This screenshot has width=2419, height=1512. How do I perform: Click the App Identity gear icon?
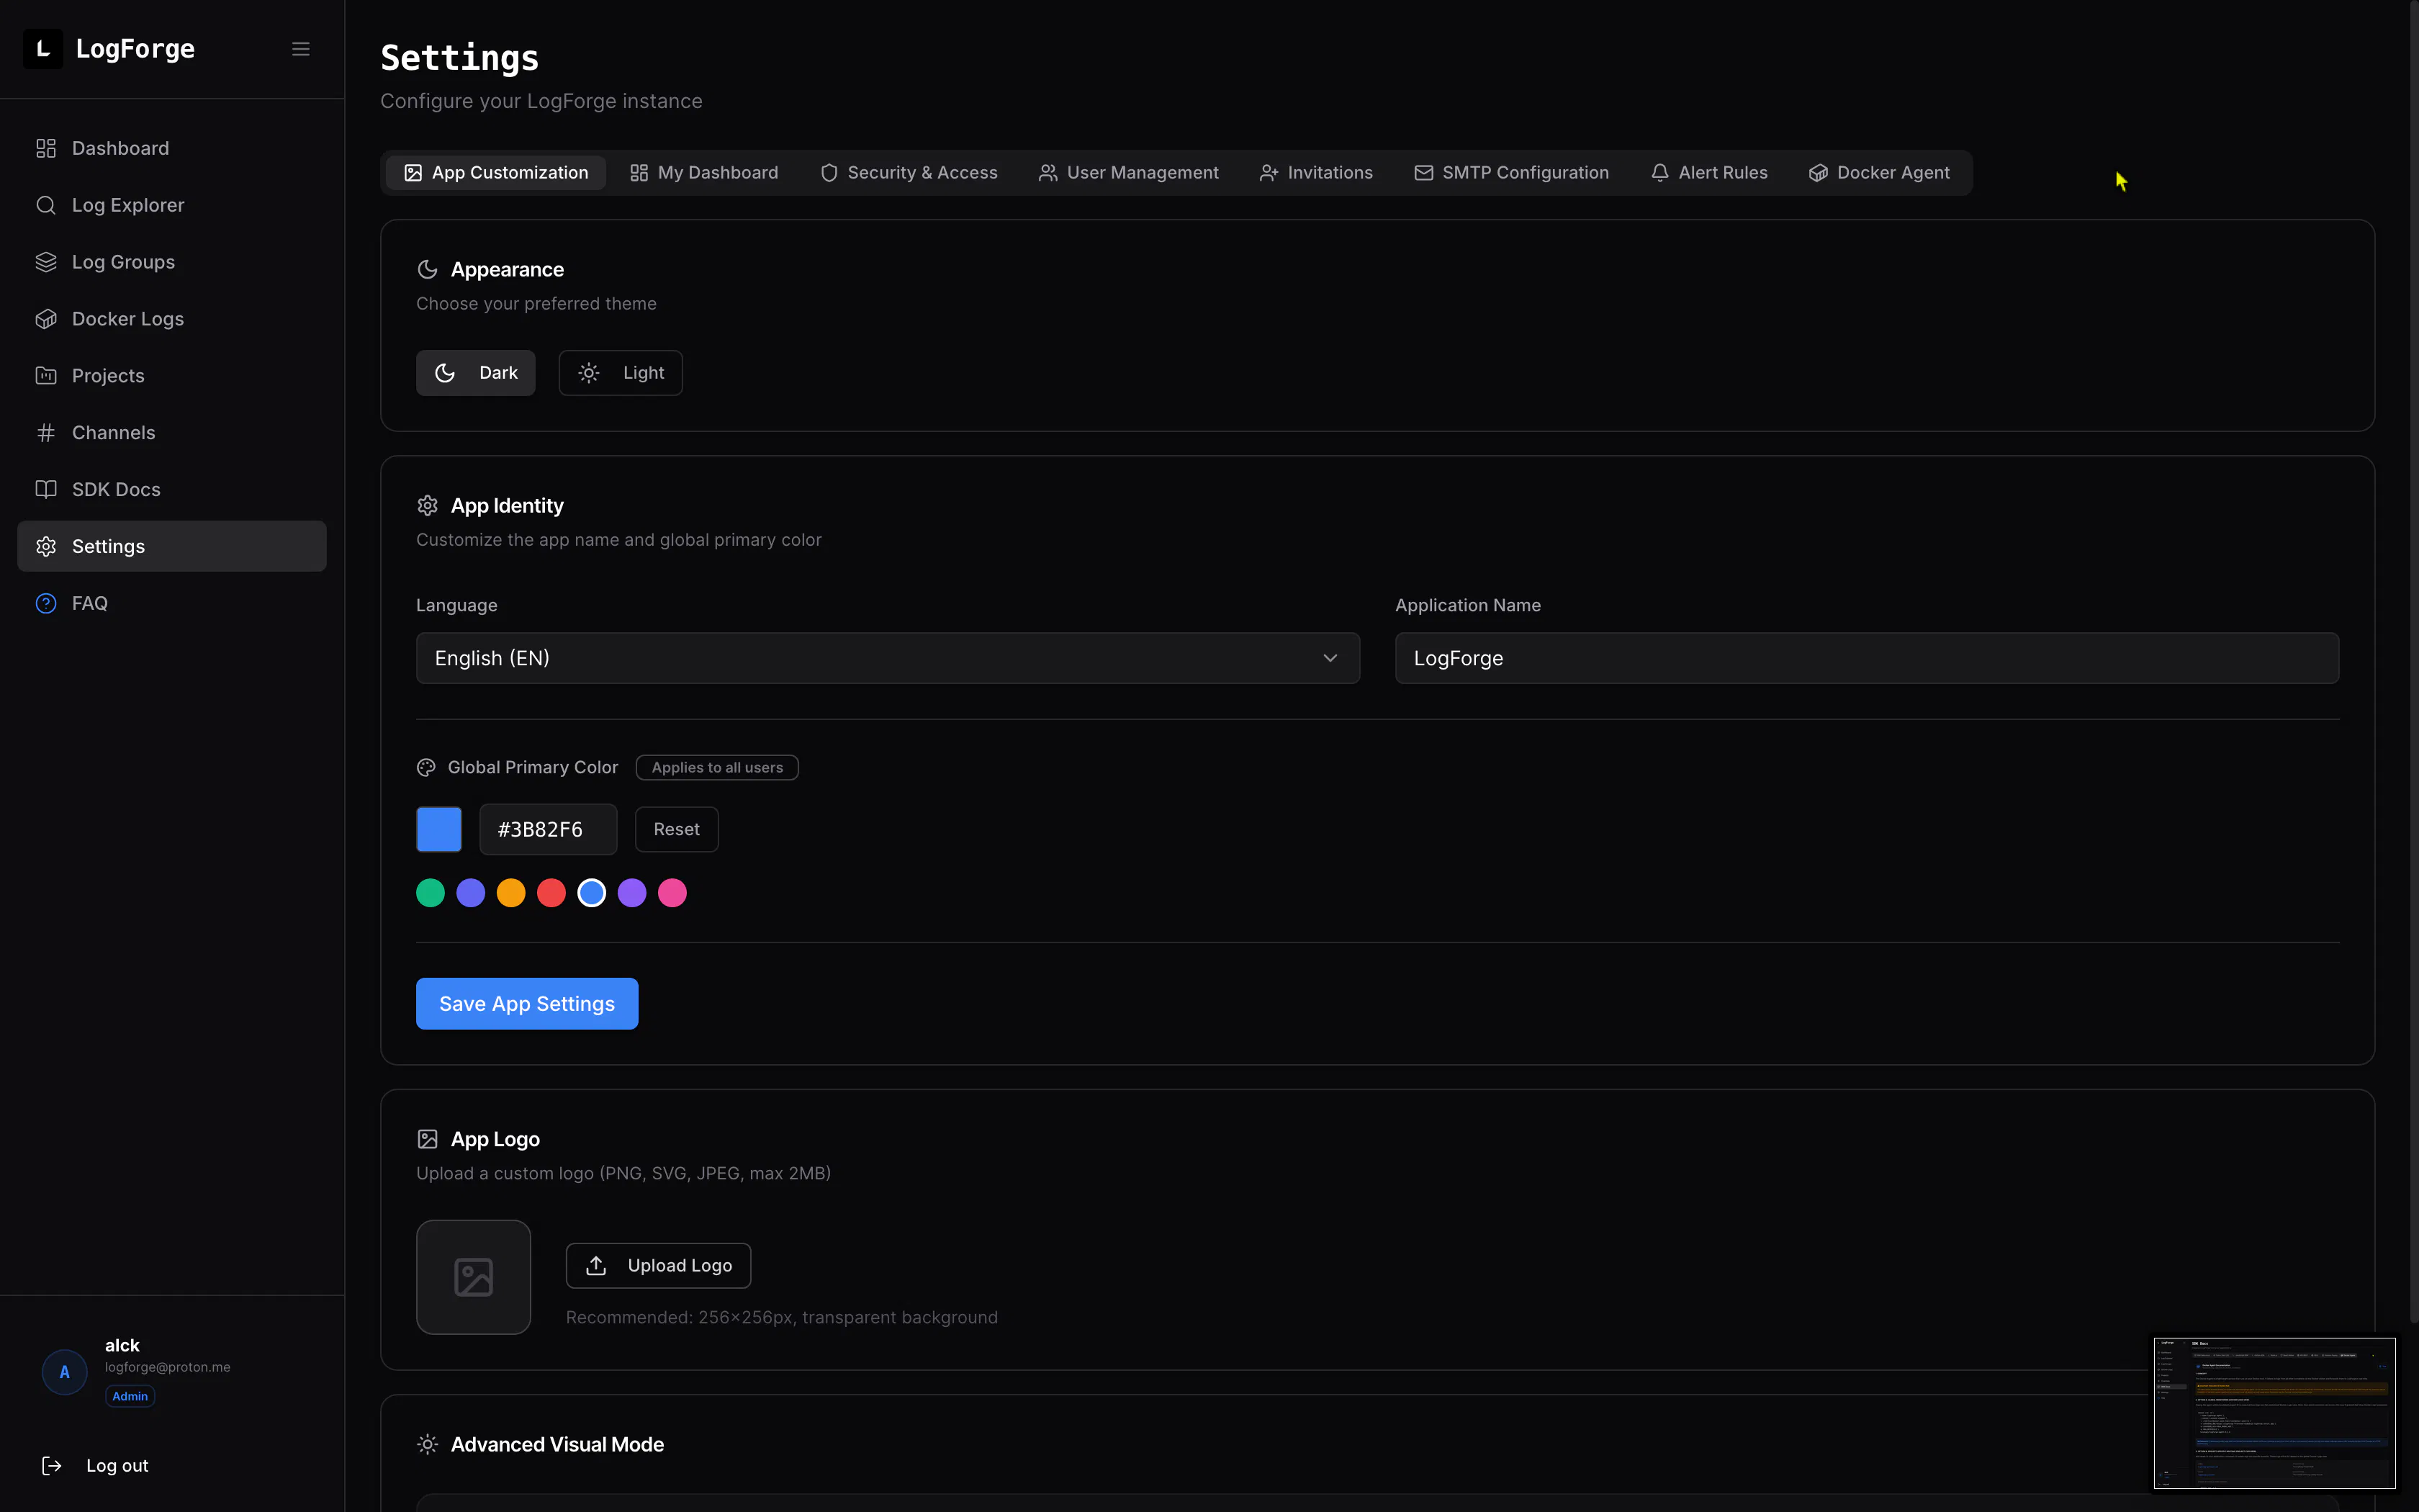tap(428, 506)
